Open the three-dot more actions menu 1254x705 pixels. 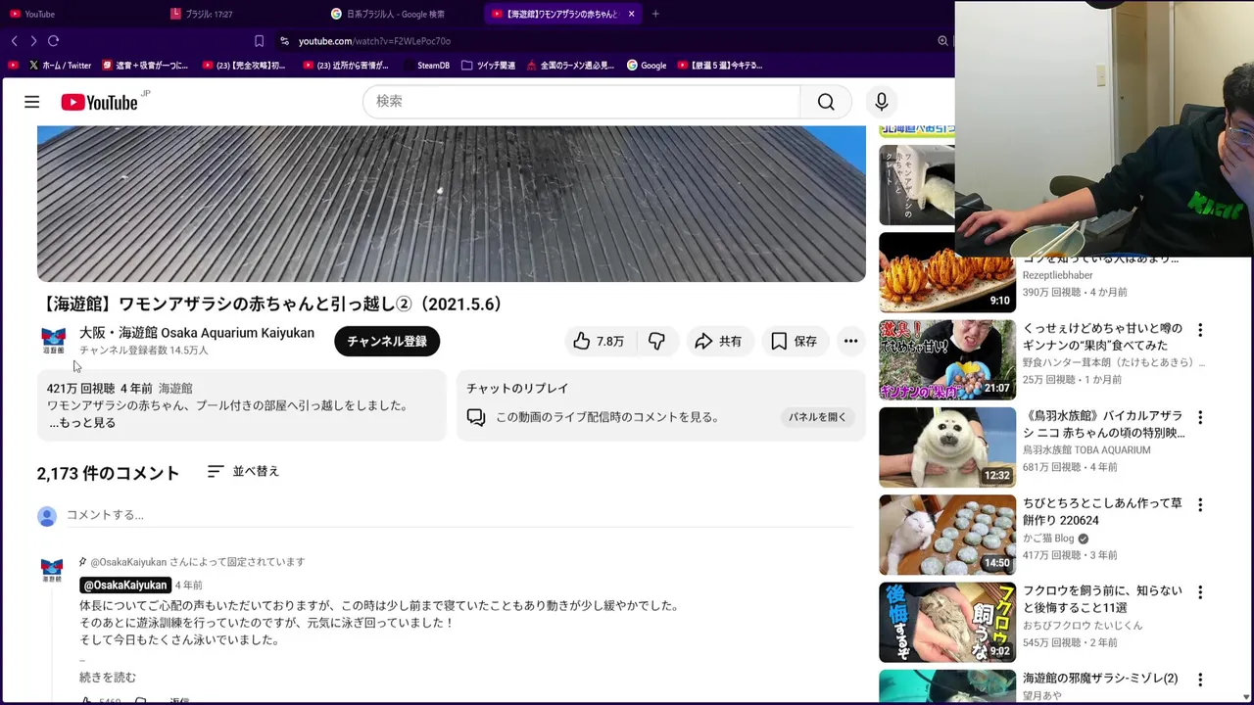(850, 341)
